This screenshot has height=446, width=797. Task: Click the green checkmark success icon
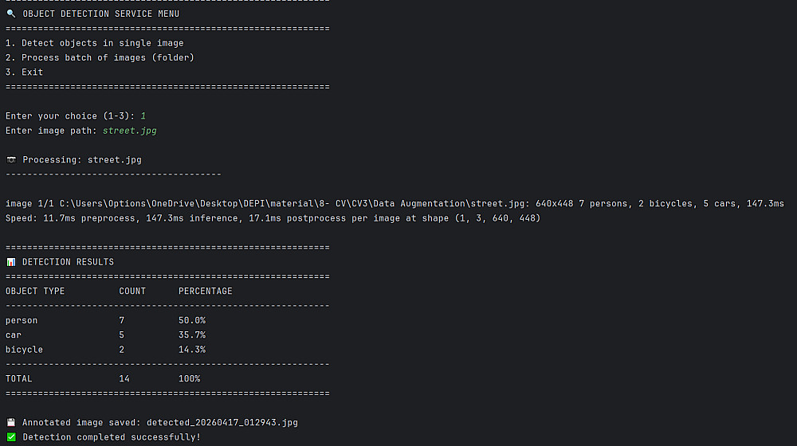10,437
